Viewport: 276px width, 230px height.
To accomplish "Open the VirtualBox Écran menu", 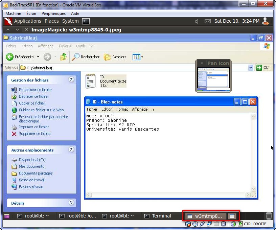I will coord(31,14).
